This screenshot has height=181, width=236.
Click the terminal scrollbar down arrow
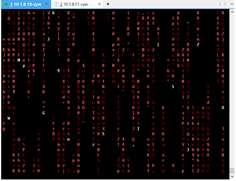pyautogui.click(x=232, y=176)
